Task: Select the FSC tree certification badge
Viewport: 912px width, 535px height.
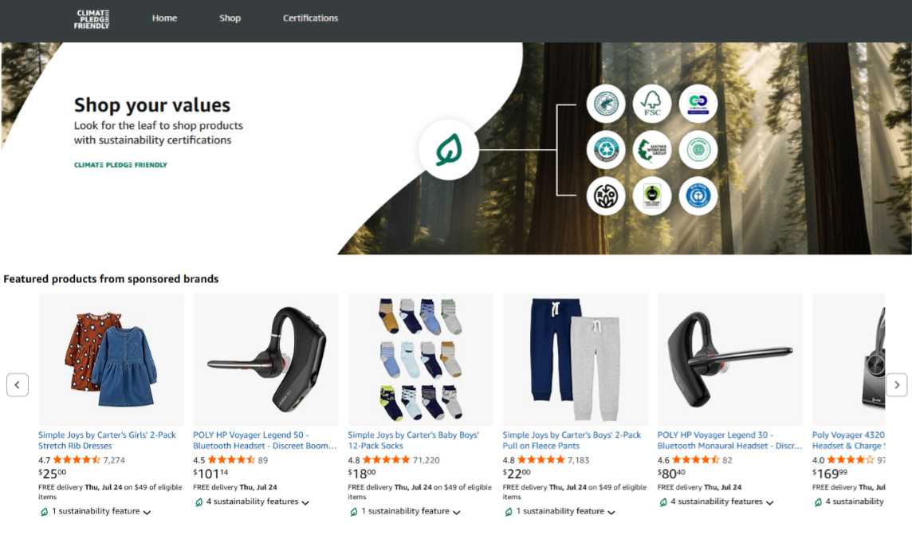Action: tap(651, 104)
